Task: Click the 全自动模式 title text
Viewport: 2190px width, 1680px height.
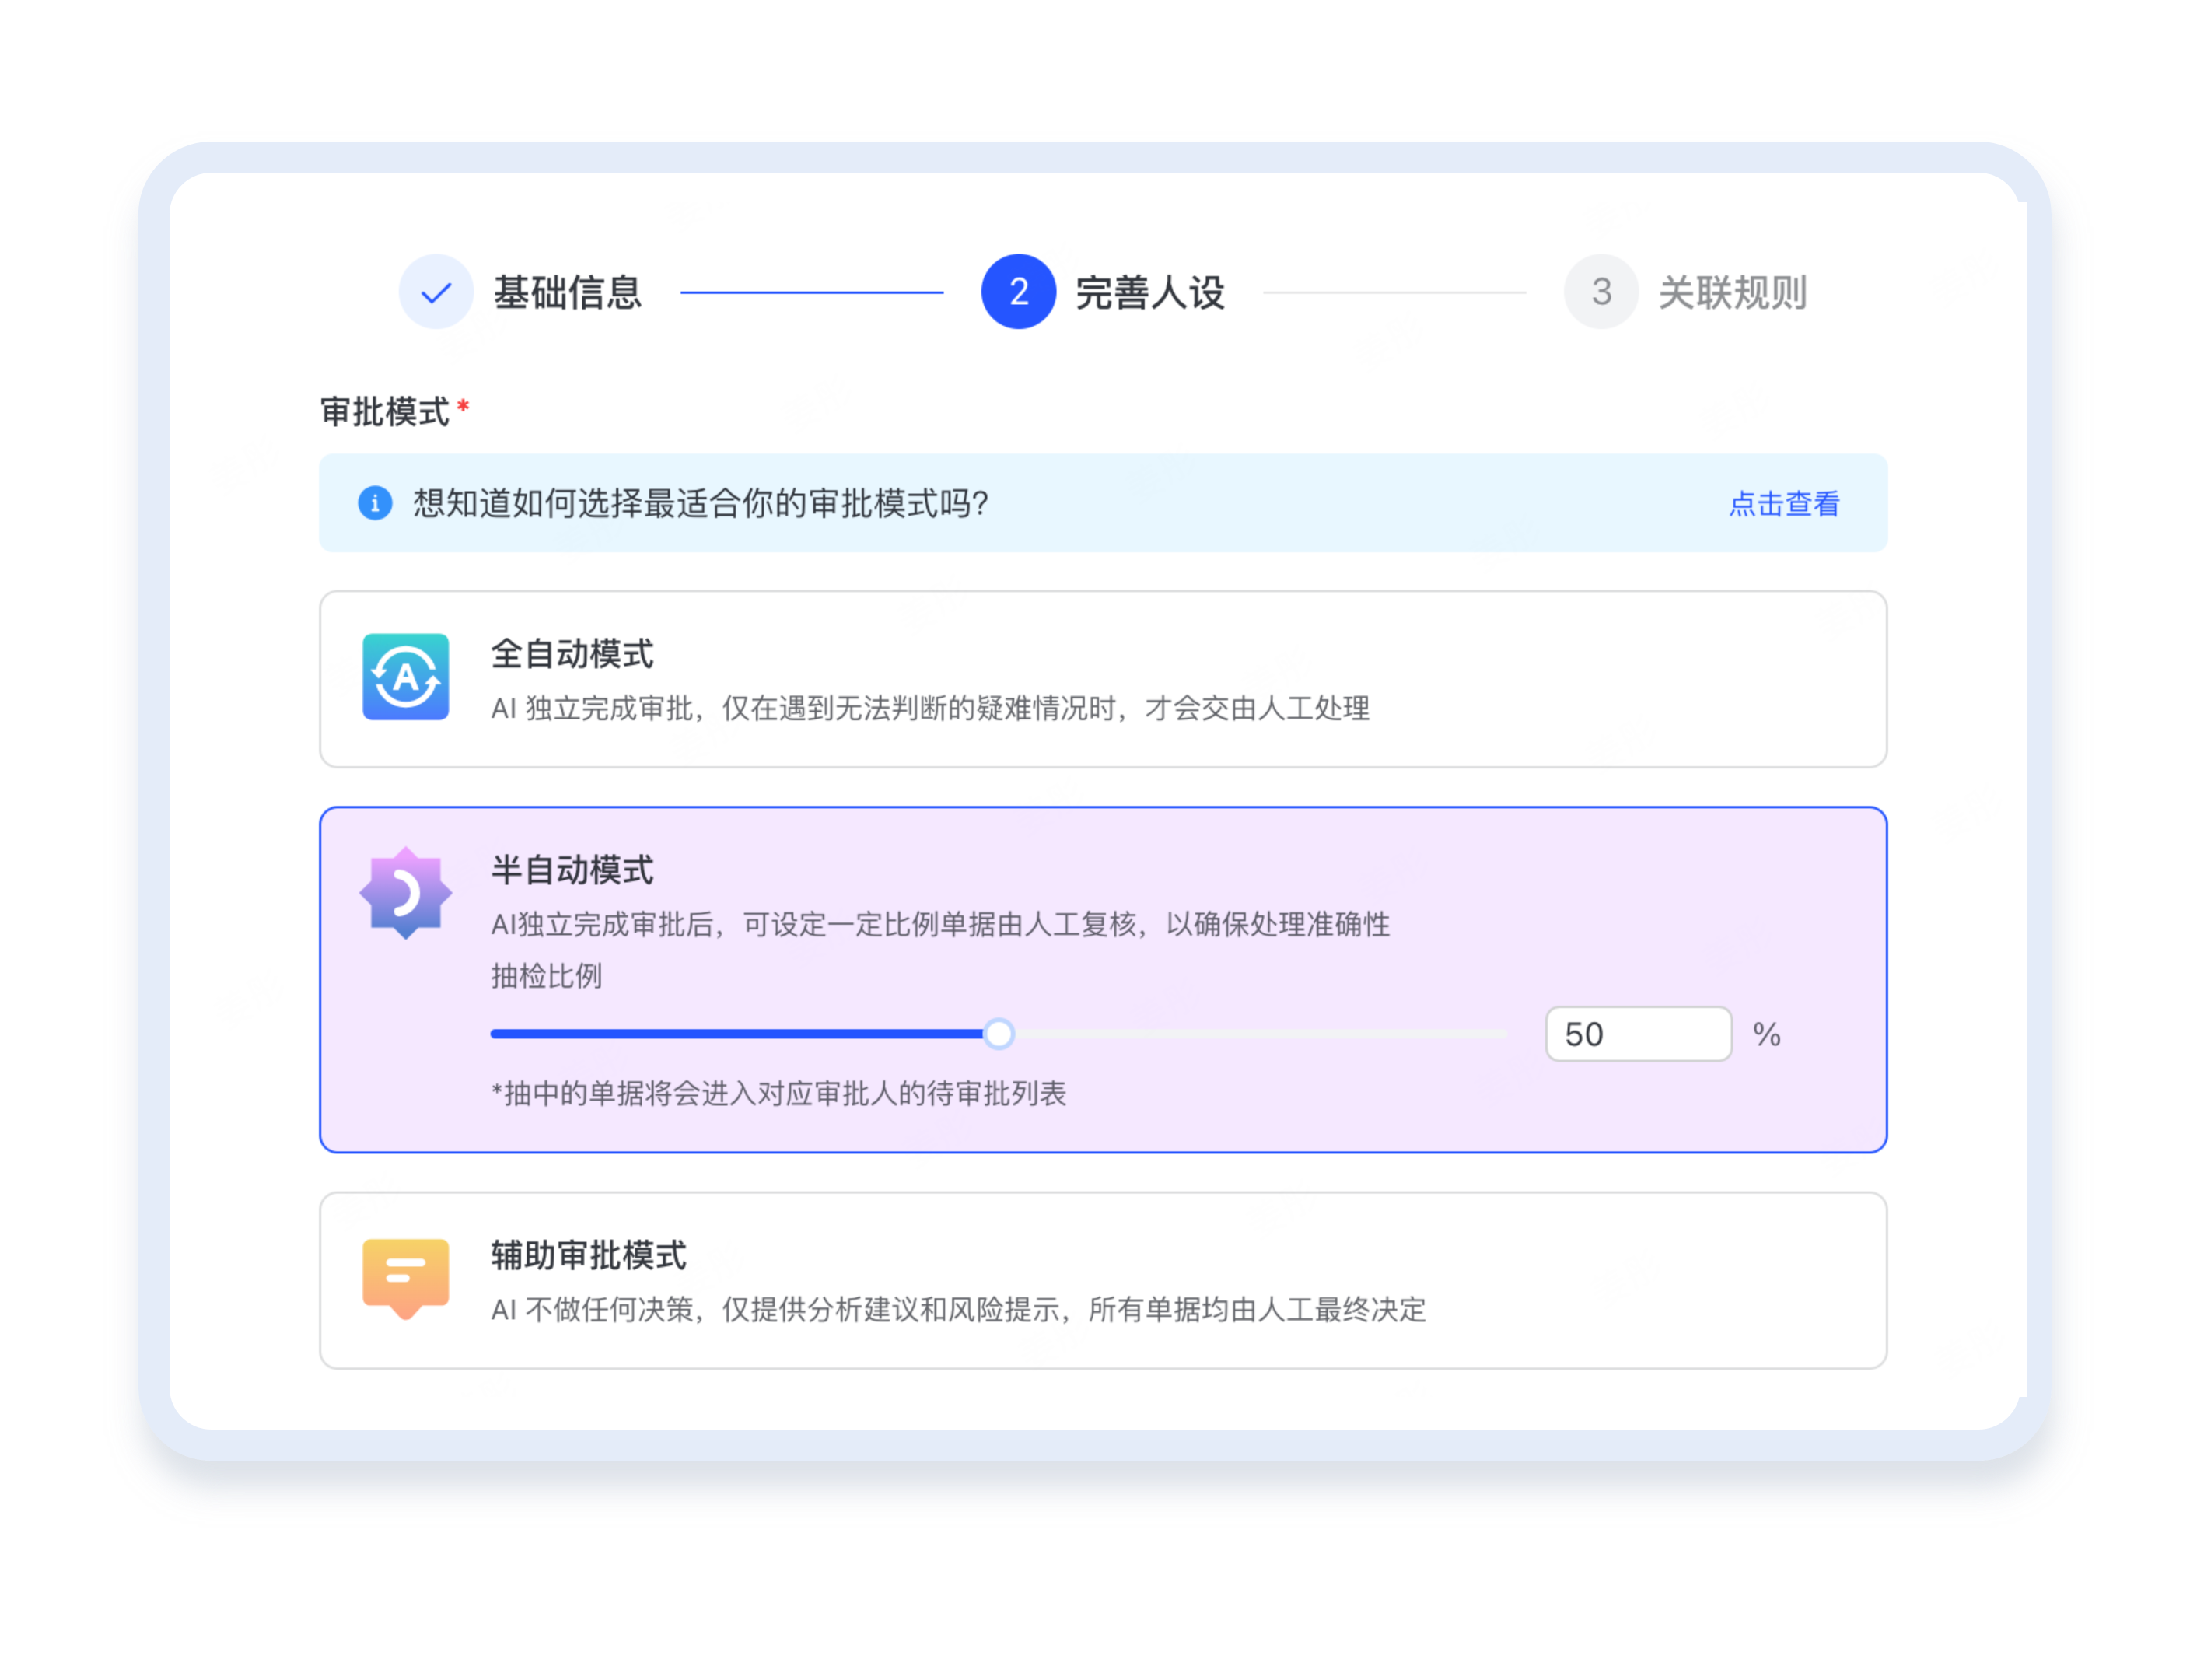Action: tap(572, 654)
